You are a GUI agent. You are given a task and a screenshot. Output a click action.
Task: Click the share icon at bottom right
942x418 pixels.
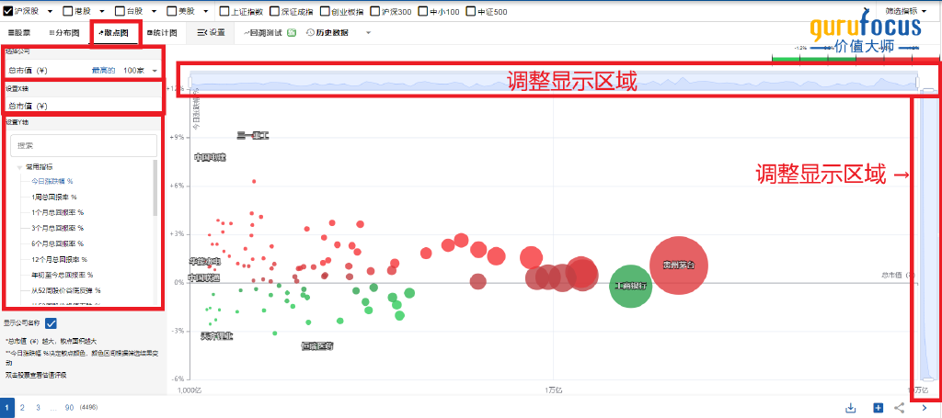[900, 408]
